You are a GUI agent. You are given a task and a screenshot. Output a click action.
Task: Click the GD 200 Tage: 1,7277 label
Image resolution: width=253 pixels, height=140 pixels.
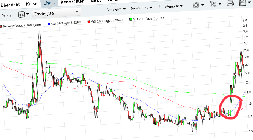[149, 18]
